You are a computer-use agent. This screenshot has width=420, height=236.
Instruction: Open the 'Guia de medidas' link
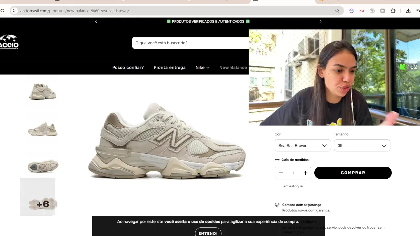tap(295, 160)
